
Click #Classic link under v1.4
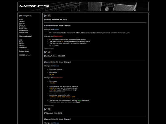56,66
